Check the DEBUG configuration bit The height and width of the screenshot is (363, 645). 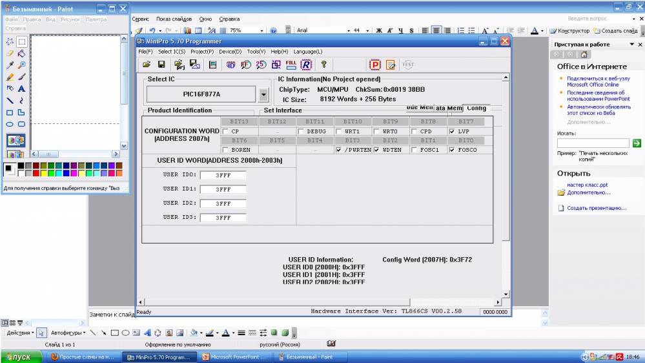(x=302, y=131)
